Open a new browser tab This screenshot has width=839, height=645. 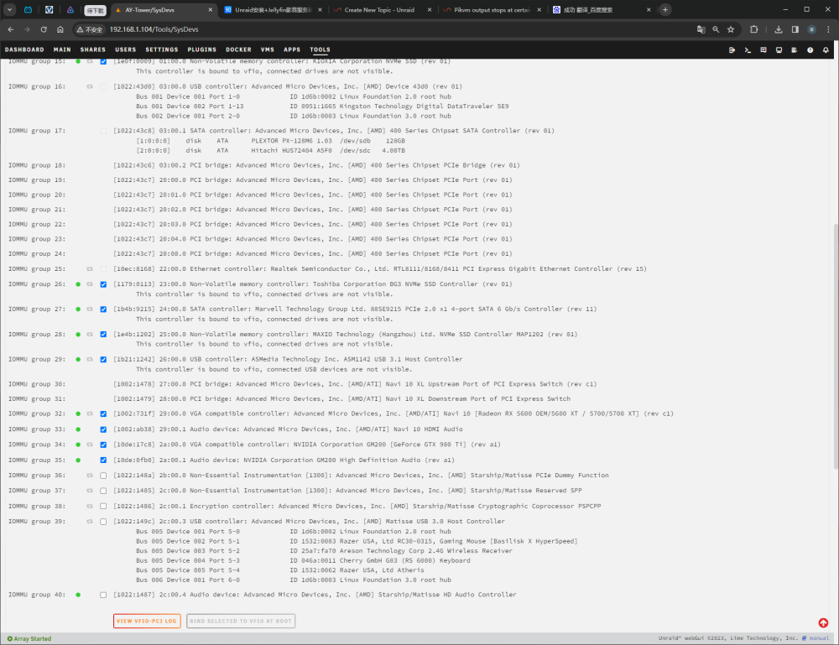point(665,9)
